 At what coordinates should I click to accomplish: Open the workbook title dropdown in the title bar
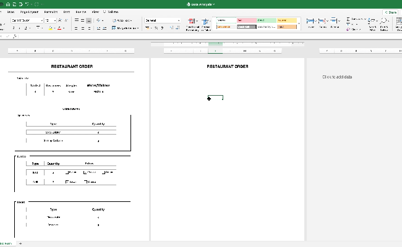213,4
